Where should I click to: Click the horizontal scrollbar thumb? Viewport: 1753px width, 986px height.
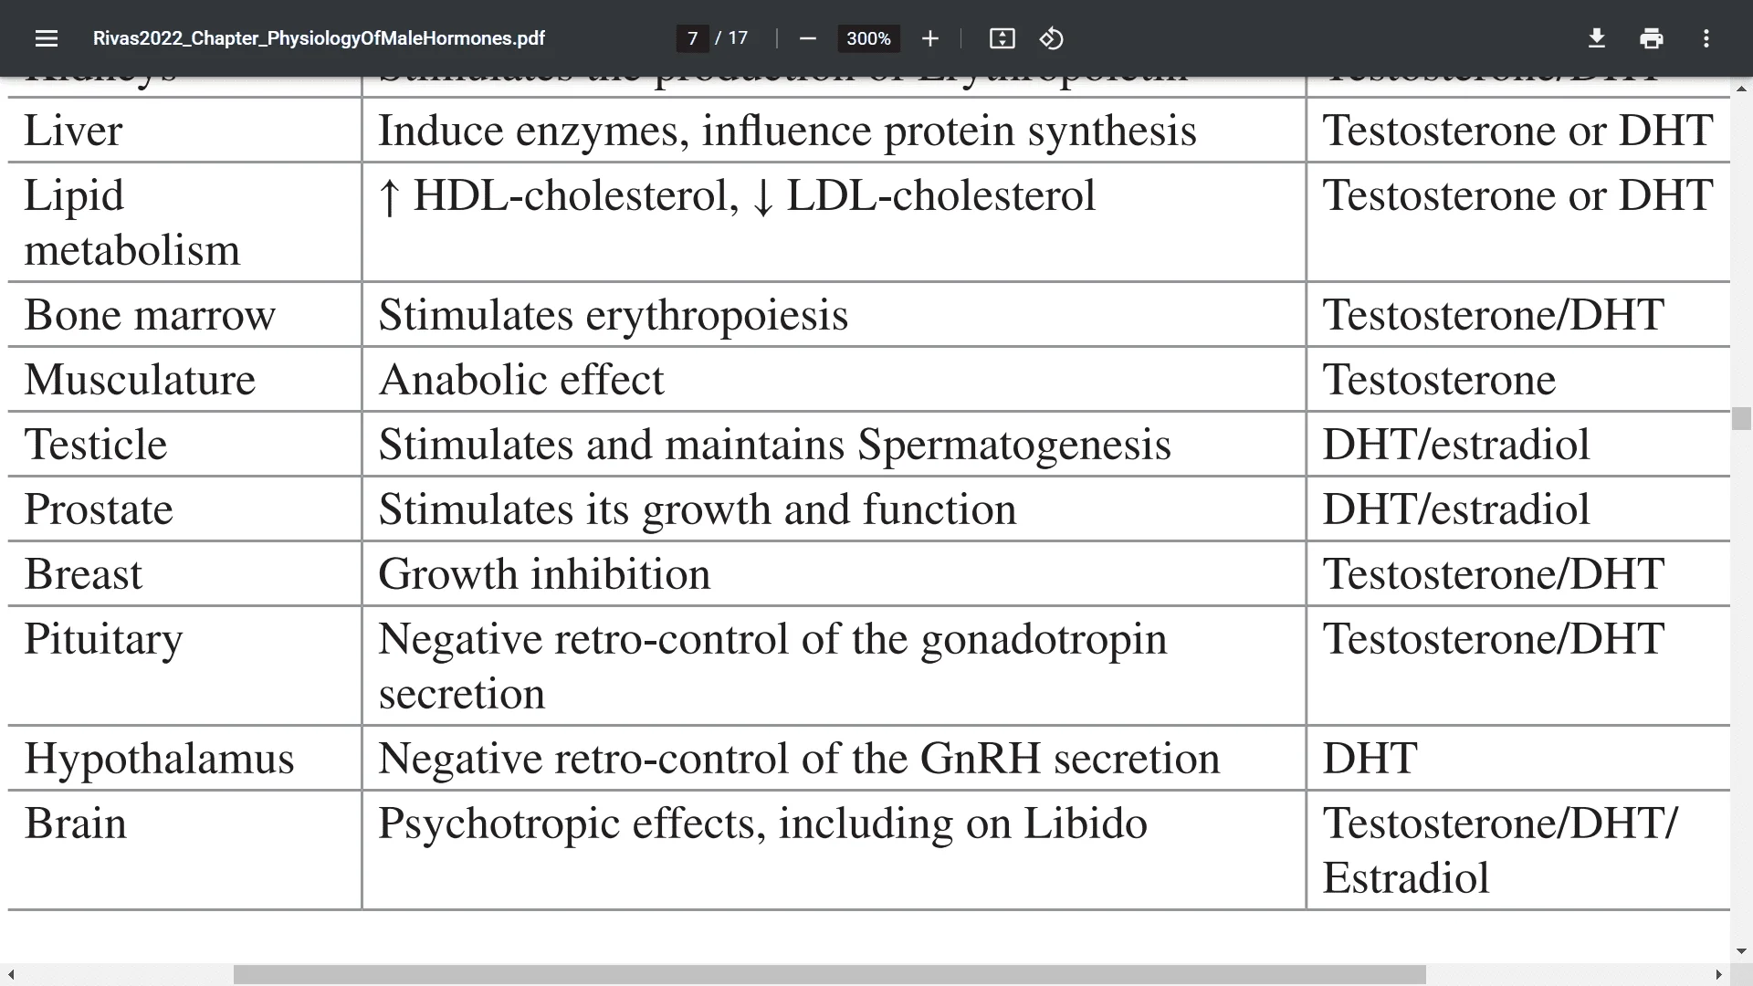click(829, 975)
